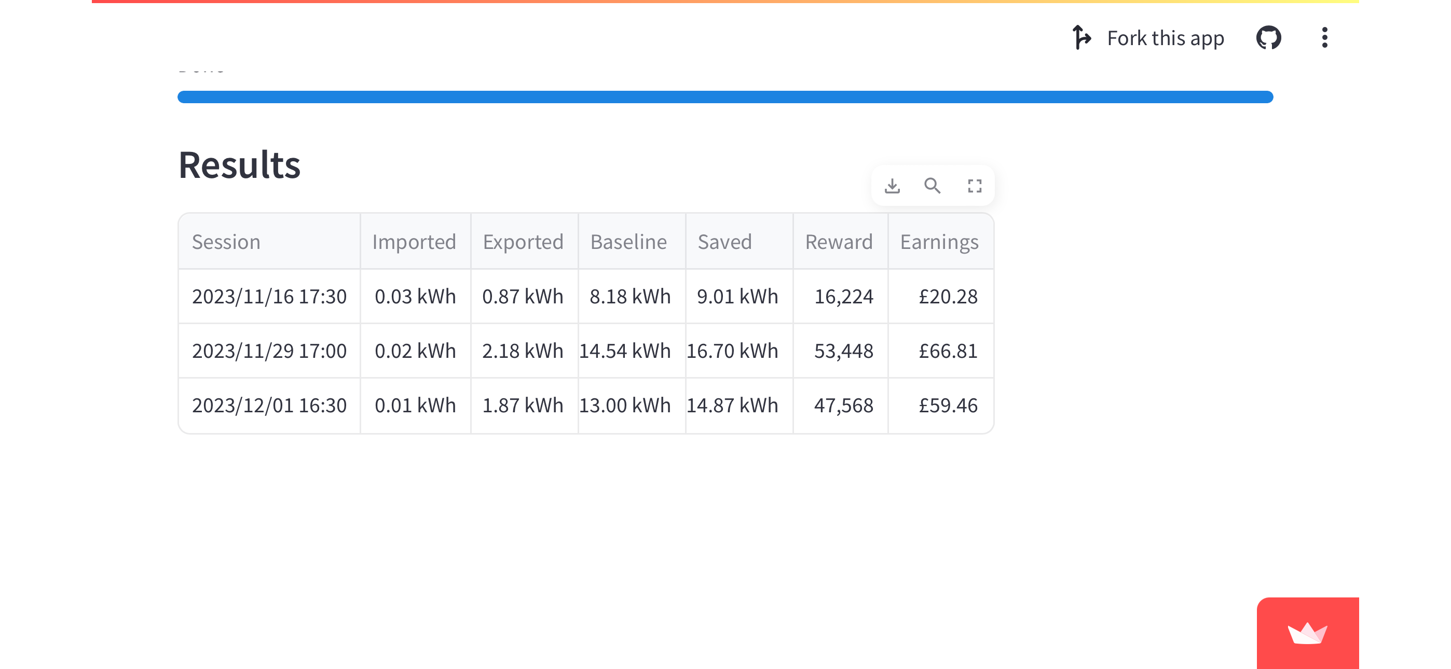Screen dimensions: 1451x669
Task: Select the £66.81 earnings cell
Action: 941,351
